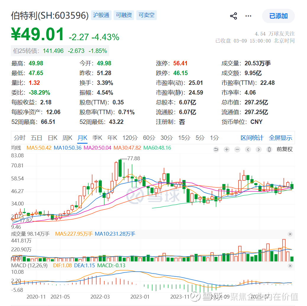
Task: Zoom in chart with plus icon
Action: tap(227, 150)
